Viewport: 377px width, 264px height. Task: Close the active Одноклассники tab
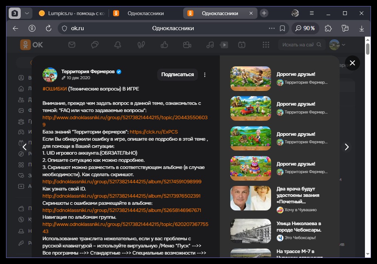tap(251, 13)
